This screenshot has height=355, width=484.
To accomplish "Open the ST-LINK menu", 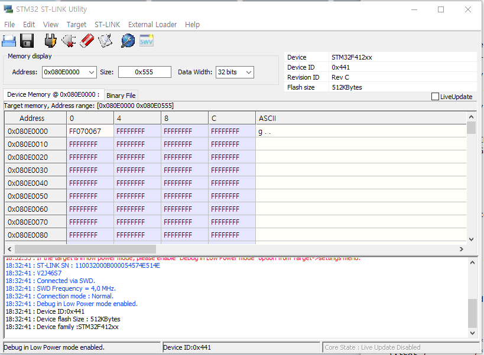I will 107,25.
